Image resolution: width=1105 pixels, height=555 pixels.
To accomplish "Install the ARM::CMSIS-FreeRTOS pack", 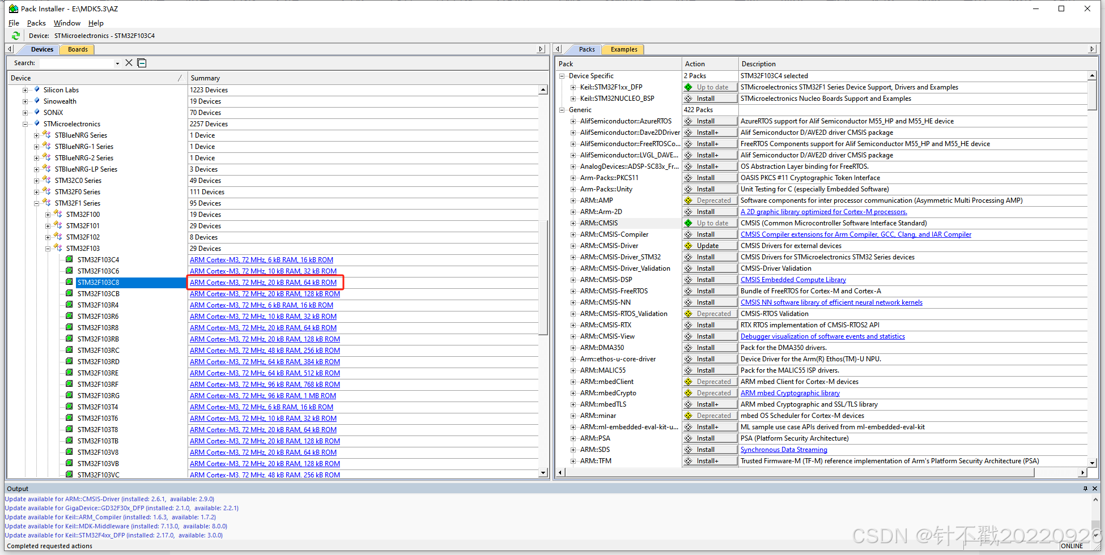I will 710,291.
